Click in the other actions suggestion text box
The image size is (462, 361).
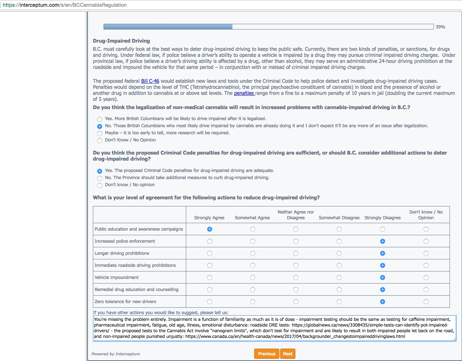click(x=274, y=328)
